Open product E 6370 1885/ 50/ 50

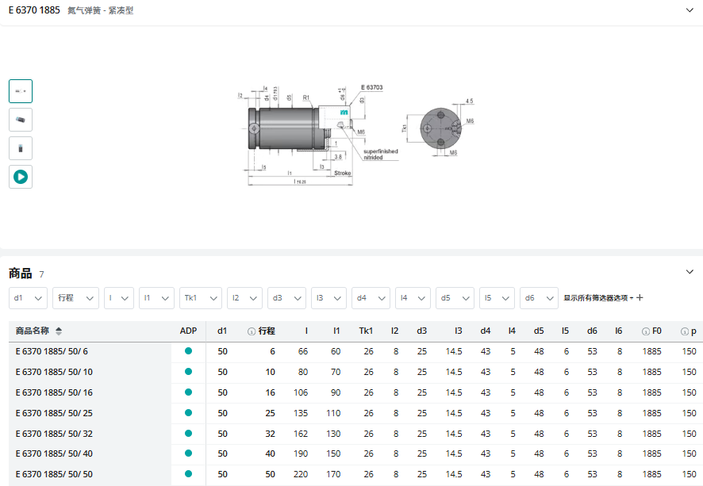point(54,474)
